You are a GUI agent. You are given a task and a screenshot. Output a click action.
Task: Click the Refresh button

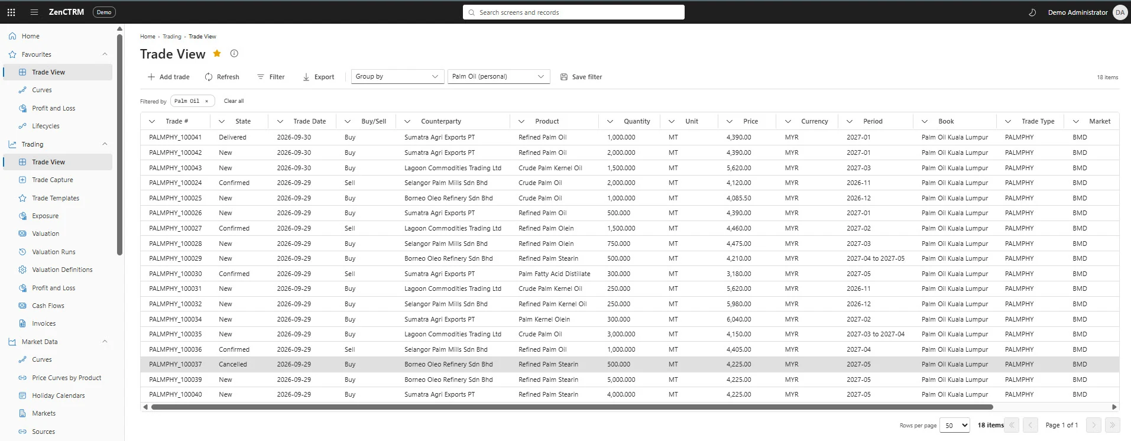pos(222,77)
